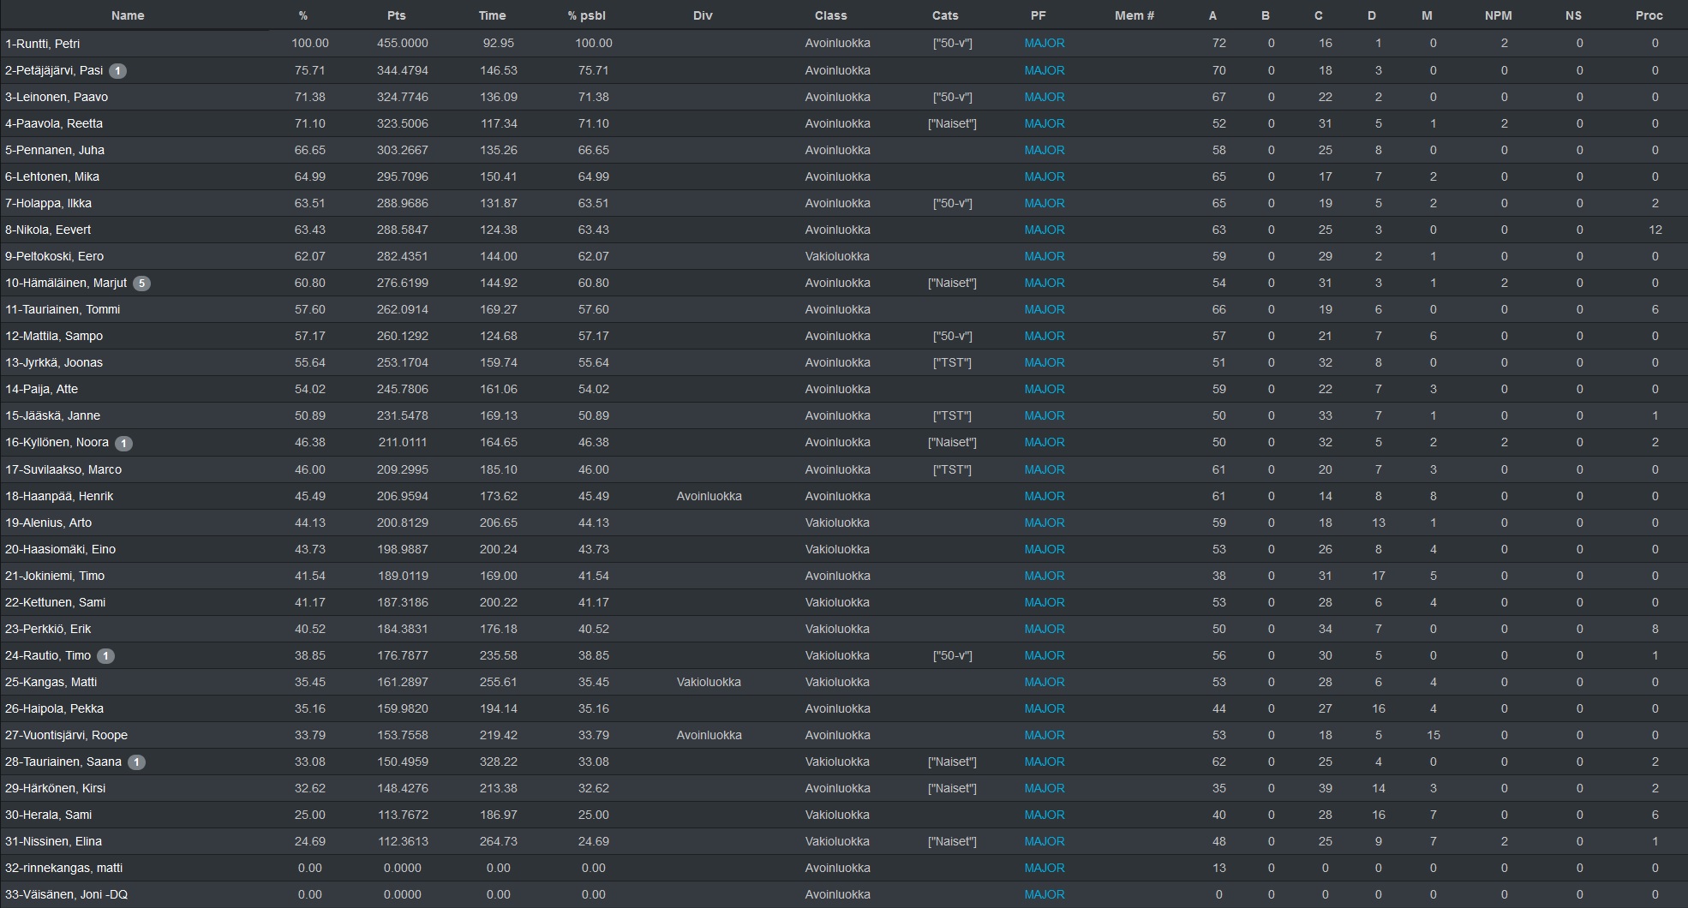Click the % psbl column header
The width and height of the screenshot is (1688, 908).
pyautogui.click(x=587, y=15)
